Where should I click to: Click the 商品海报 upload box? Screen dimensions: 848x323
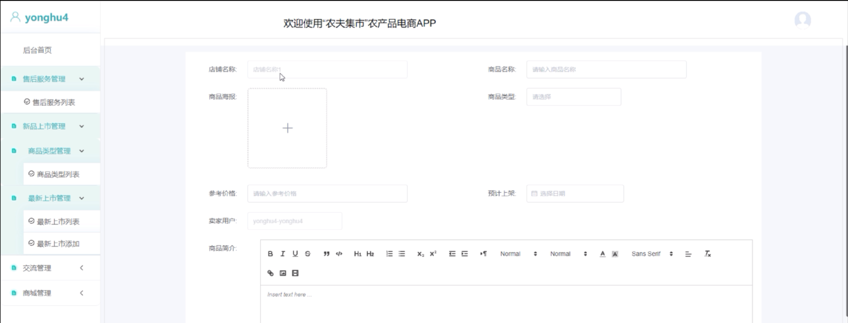287,128
